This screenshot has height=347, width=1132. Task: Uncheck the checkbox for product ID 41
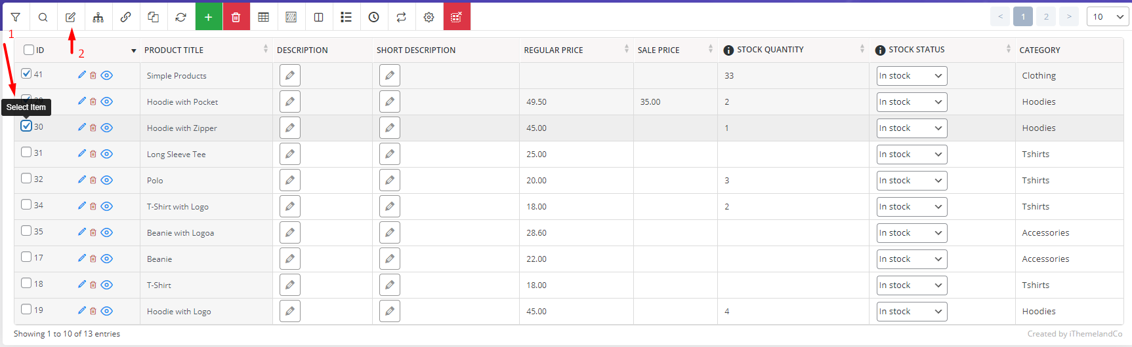coord(26,74)
